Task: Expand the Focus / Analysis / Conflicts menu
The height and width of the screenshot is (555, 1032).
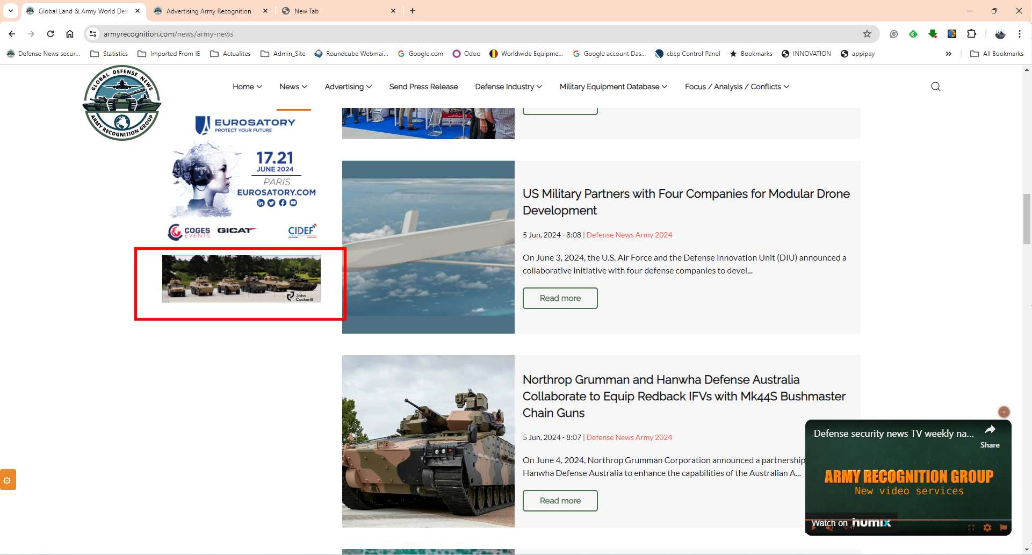Action: click(737, 87)
